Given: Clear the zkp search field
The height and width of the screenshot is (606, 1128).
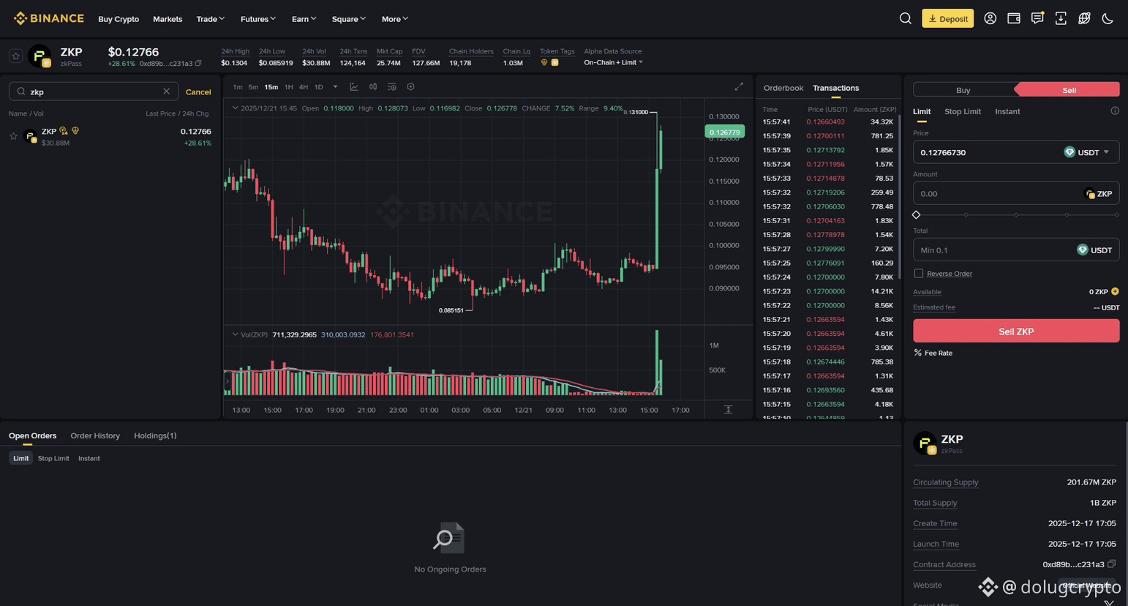Looking at the screenshot, I should [166, 91].
